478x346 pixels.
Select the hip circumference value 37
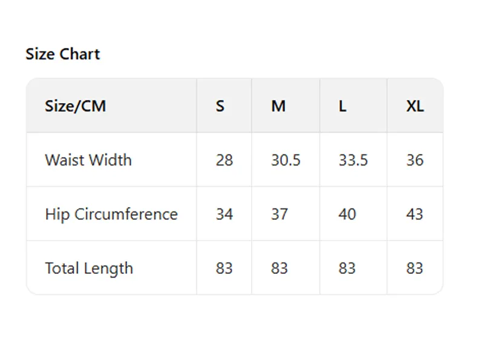click(x=280, y=214)
